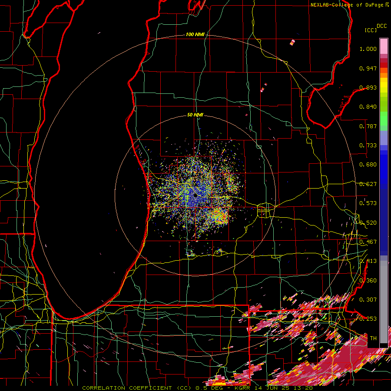Click the NEXLAB-College of DuPage credit text
This screenshot has height=391, width=391.
347,5
